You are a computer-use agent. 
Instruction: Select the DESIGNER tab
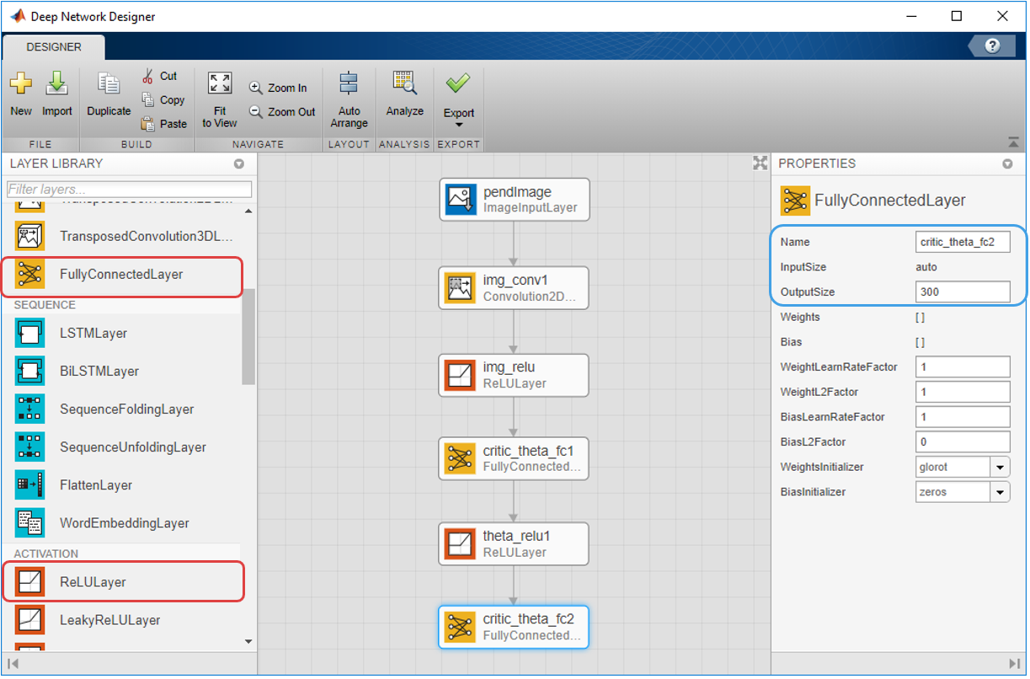click(x=54, y=47)
